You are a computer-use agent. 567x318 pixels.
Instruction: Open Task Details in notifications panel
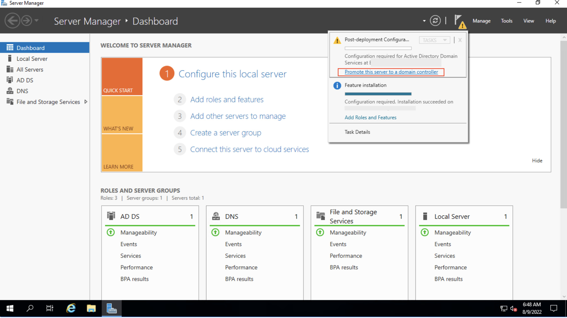coord(357,132)
